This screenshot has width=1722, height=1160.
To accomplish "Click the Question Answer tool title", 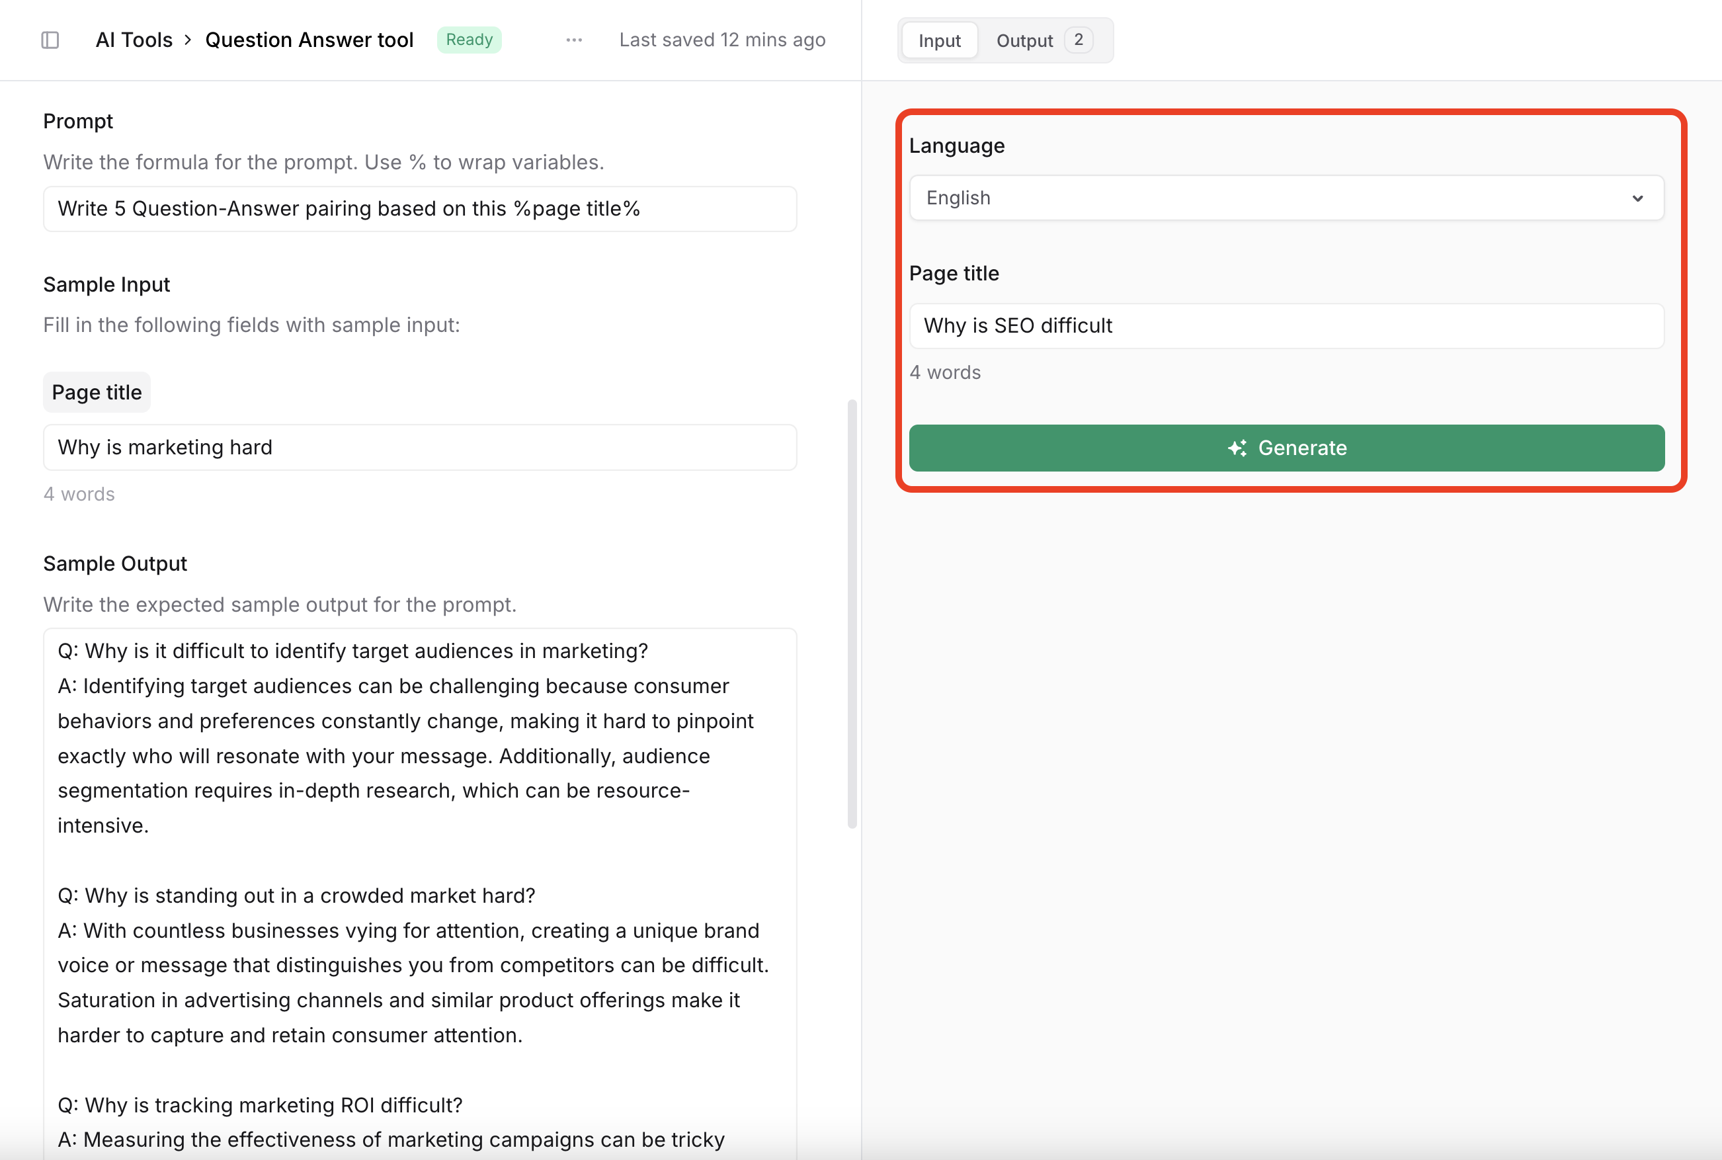I will coord(309,40).
